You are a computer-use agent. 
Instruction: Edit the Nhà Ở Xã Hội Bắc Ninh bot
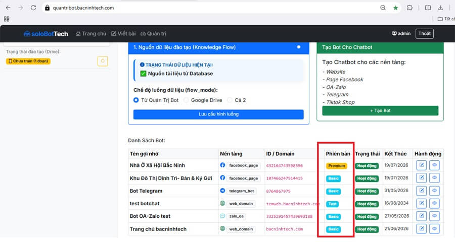421,165
